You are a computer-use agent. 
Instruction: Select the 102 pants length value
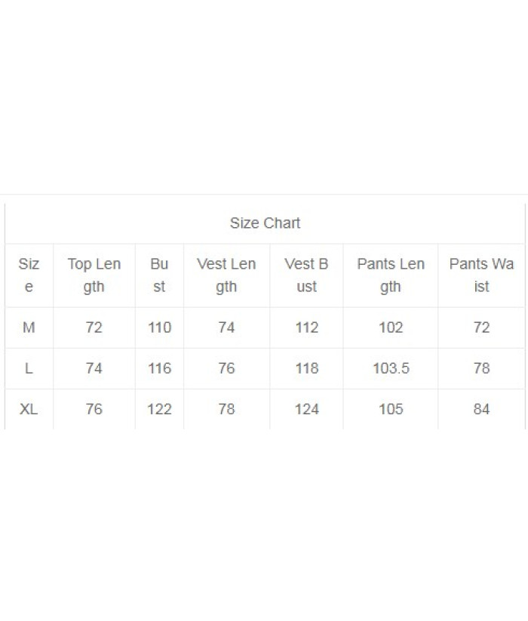click(391, 327)
